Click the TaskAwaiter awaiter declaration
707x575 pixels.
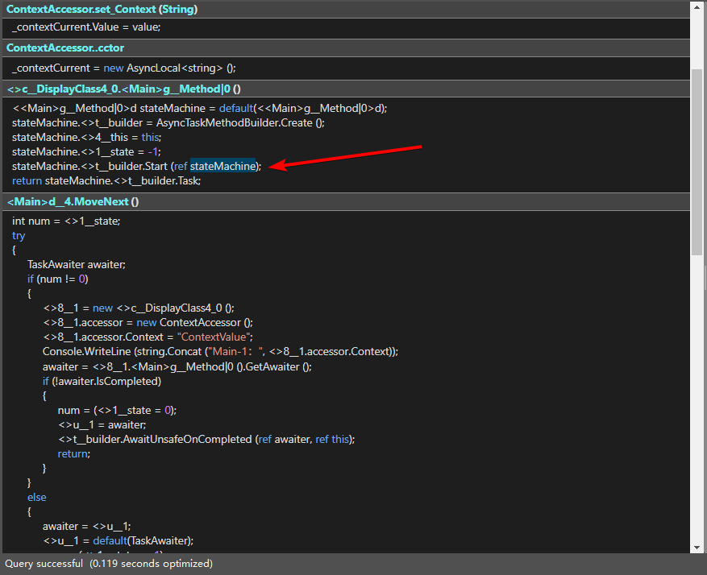click(77, 264)
